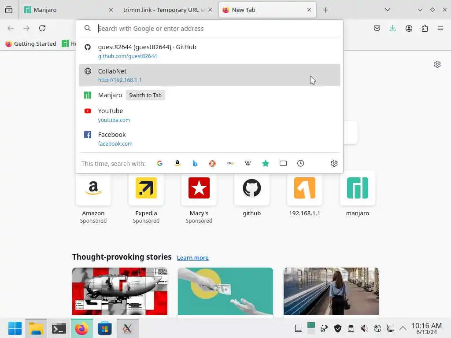The height and width of the screenshot is (338, 451).
Task: Search bookmarks with the star icon
Action: tap(266, 163)
